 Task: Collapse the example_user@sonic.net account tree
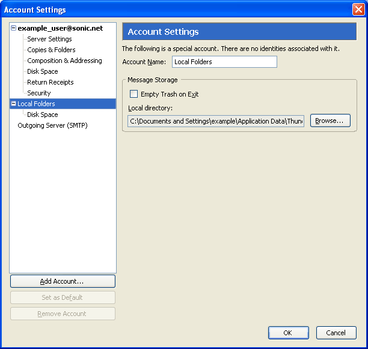coord(14,28)
